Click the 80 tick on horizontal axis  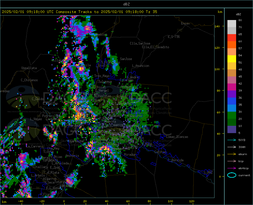click(149, 201)
